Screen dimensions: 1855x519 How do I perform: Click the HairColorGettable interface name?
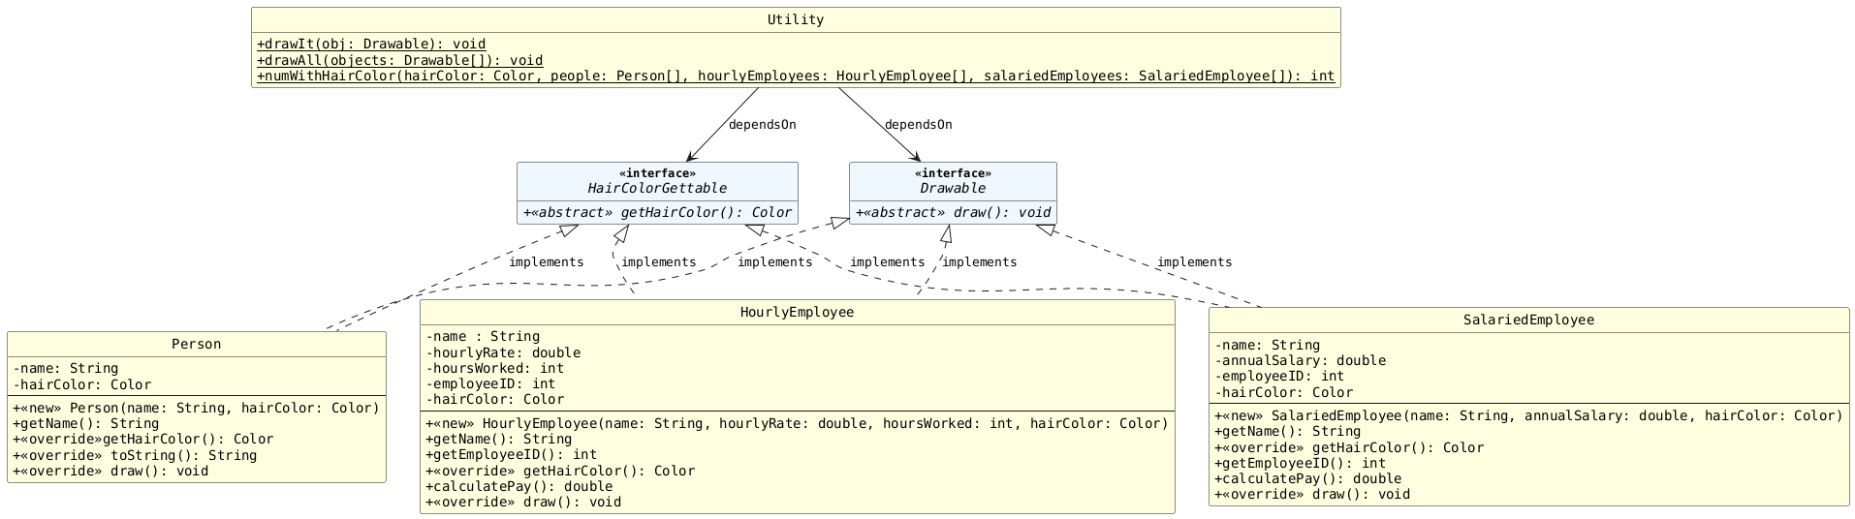(656, 188)
